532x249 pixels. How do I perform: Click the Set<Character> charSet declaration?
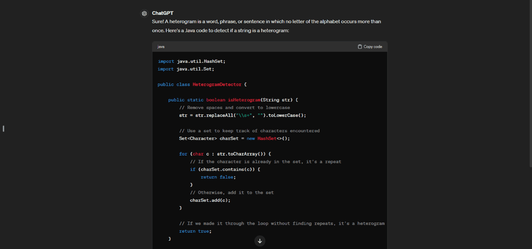[234, 139]
